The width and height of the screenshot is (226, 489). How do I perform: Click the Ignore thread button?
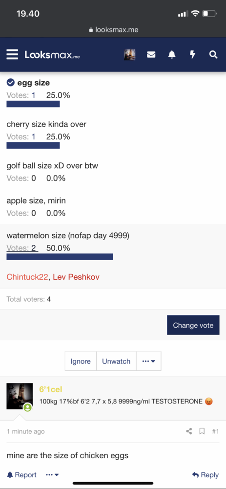coord(81,361)
